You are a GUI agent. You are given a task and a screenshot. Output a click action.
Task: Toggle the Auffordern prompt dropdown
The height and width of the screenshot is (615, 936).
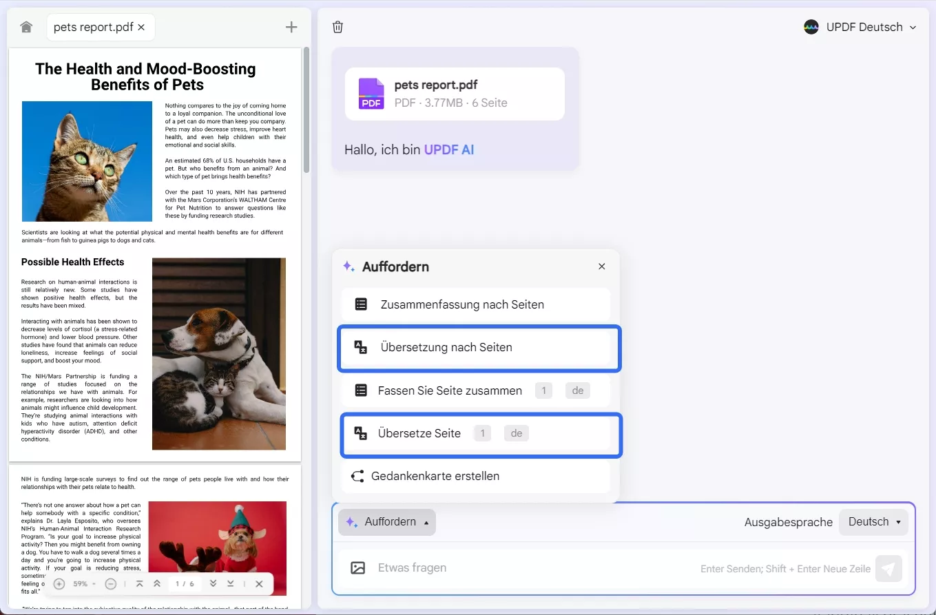click(387, 522)
